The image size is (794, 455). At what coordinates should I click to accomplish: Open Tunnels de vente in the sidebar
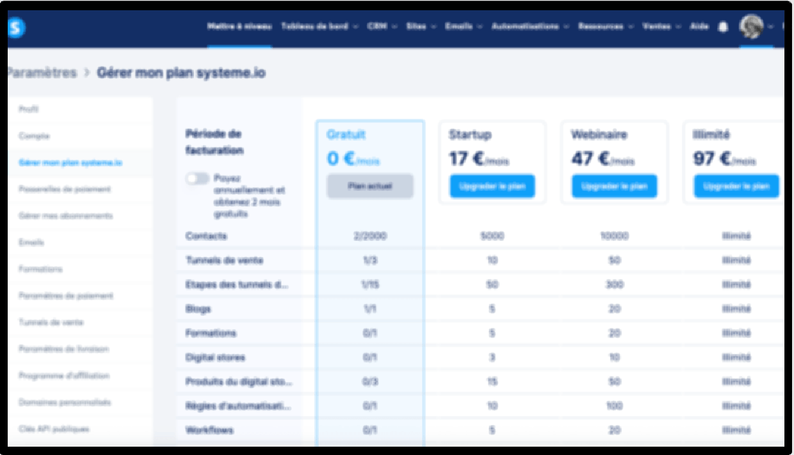coord(51,322)
